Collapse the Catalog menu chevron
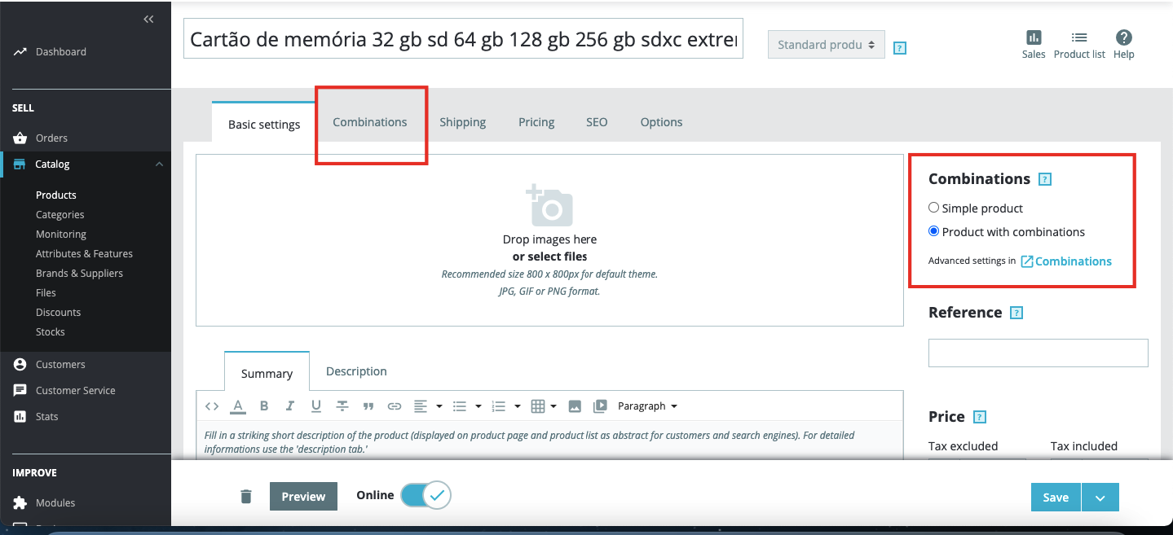The height and width of the screenshot is (535, 1173). tap(159, 164)
